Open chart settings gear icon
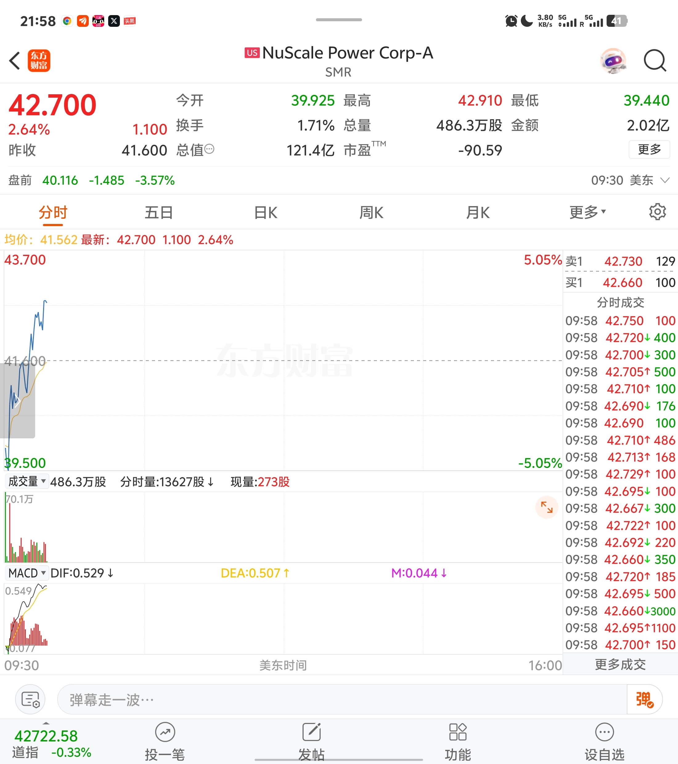 click(x=657, y=212)
